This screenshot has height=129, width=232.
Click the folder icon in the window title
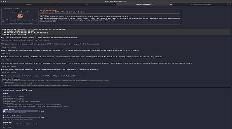pyautogui.click(x=106, y=1)
